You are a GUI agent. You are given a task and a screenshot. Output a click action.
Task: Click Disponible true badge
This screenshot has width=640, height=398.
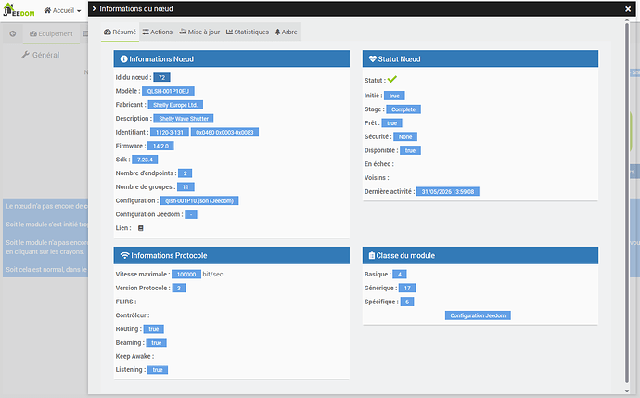click(410, 150)
